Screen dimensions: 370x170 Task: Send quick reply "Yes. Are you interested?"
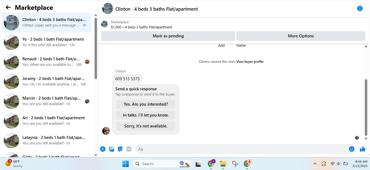pyautogui.click(x=146, y=104)
